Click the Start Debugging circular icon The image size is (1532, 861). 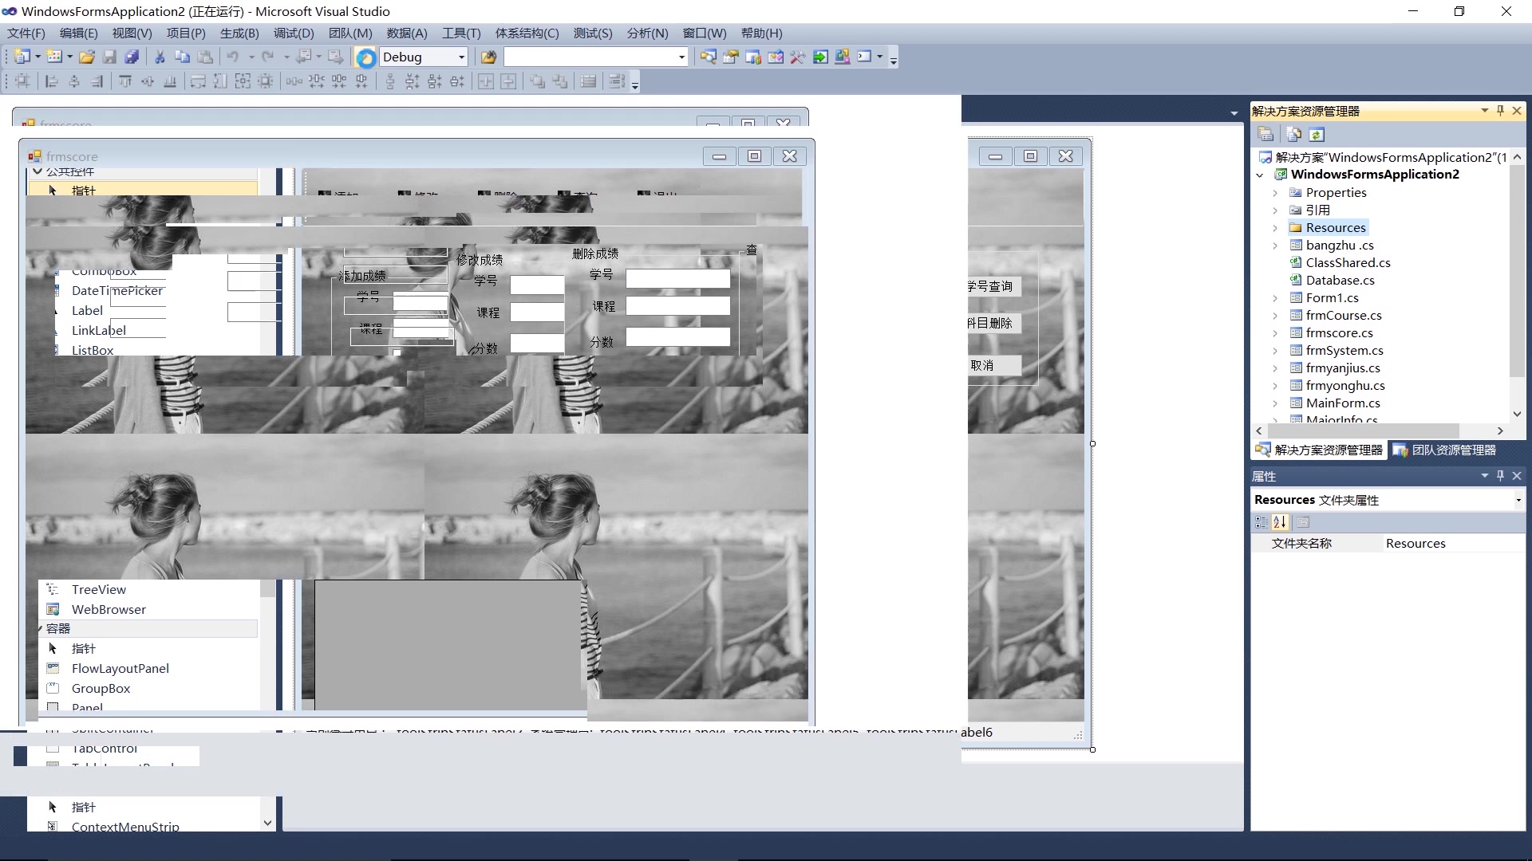coord(366,57)
